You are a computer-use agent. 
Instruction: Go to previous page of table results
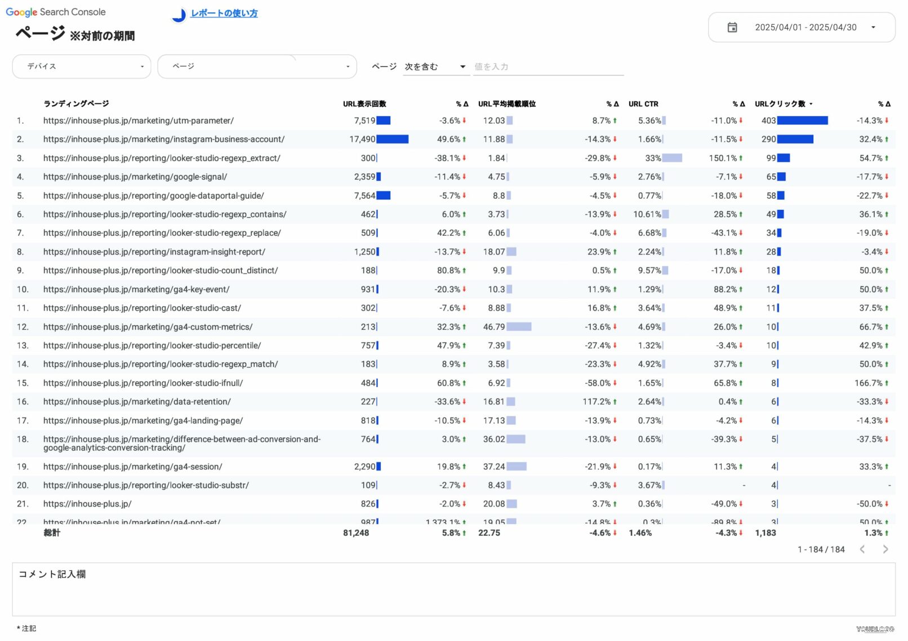tap(862, 549)
